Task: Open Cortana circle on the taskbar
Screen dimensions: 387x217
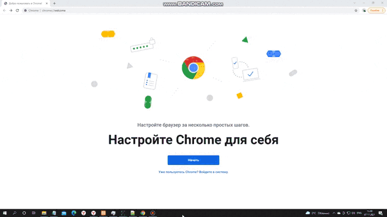Action: (24, 213)
